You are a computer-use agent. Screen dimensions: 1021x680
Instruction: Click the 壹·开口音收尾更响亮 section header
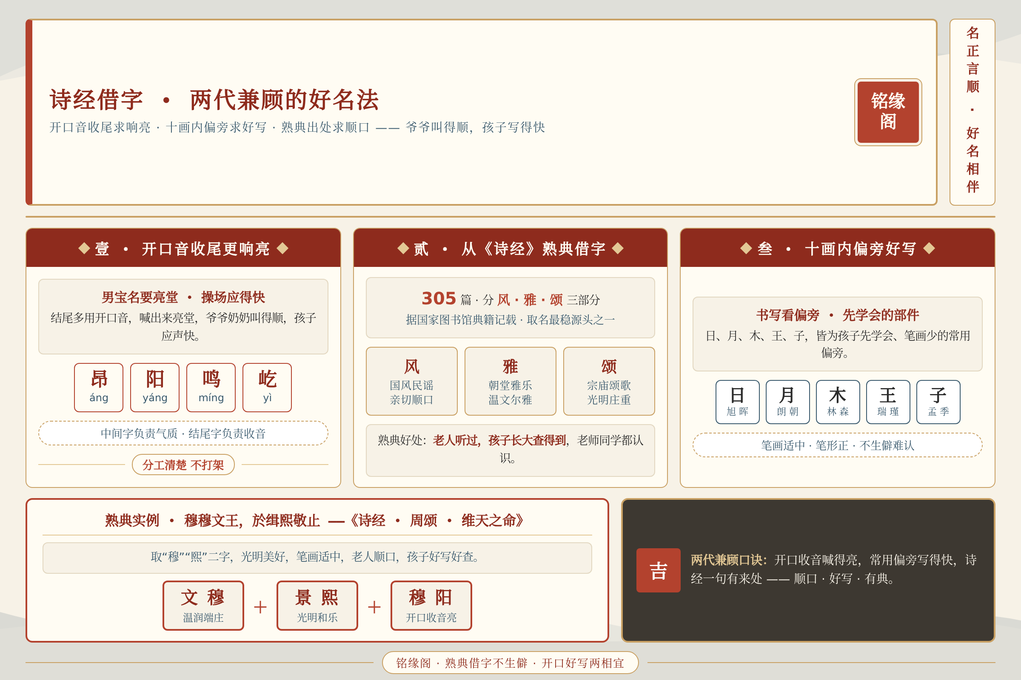183,248
